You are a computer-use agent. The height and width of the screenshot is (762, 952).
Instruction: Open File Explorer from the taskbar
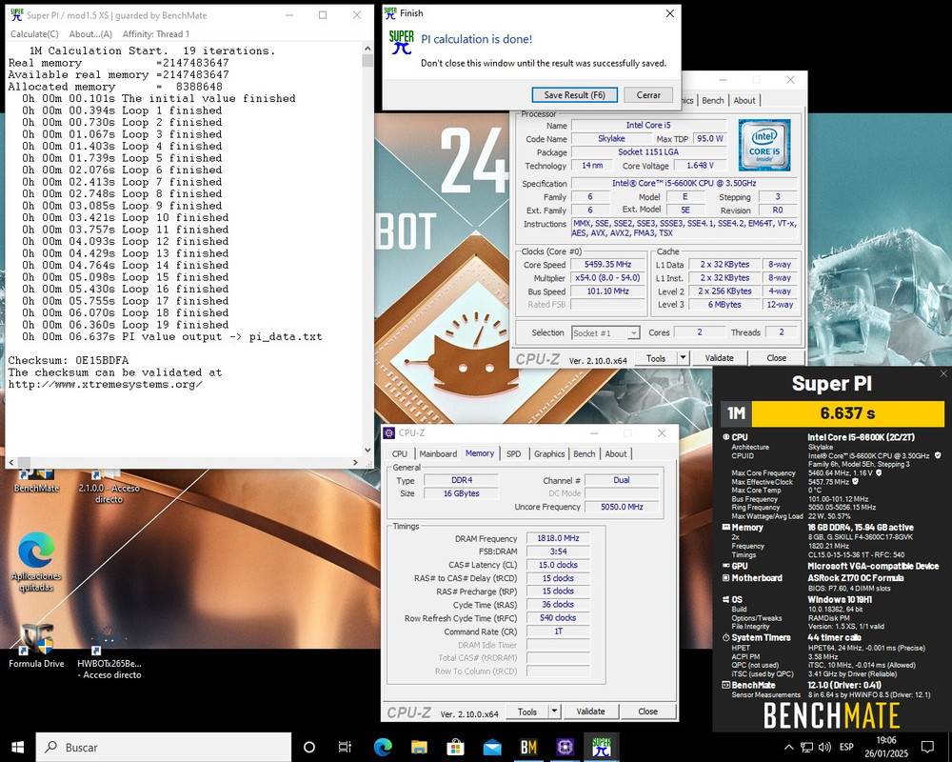click(419, 747)
